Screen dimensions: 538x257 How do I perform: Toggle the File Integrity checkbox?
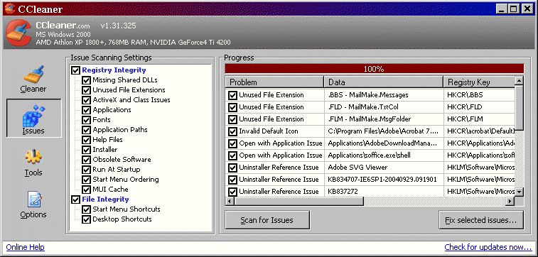coord(75,199)
